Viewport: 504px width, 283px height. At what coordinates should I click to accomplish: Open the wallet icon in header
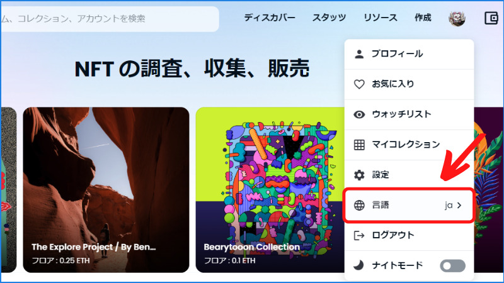click(x=491, y=18)
